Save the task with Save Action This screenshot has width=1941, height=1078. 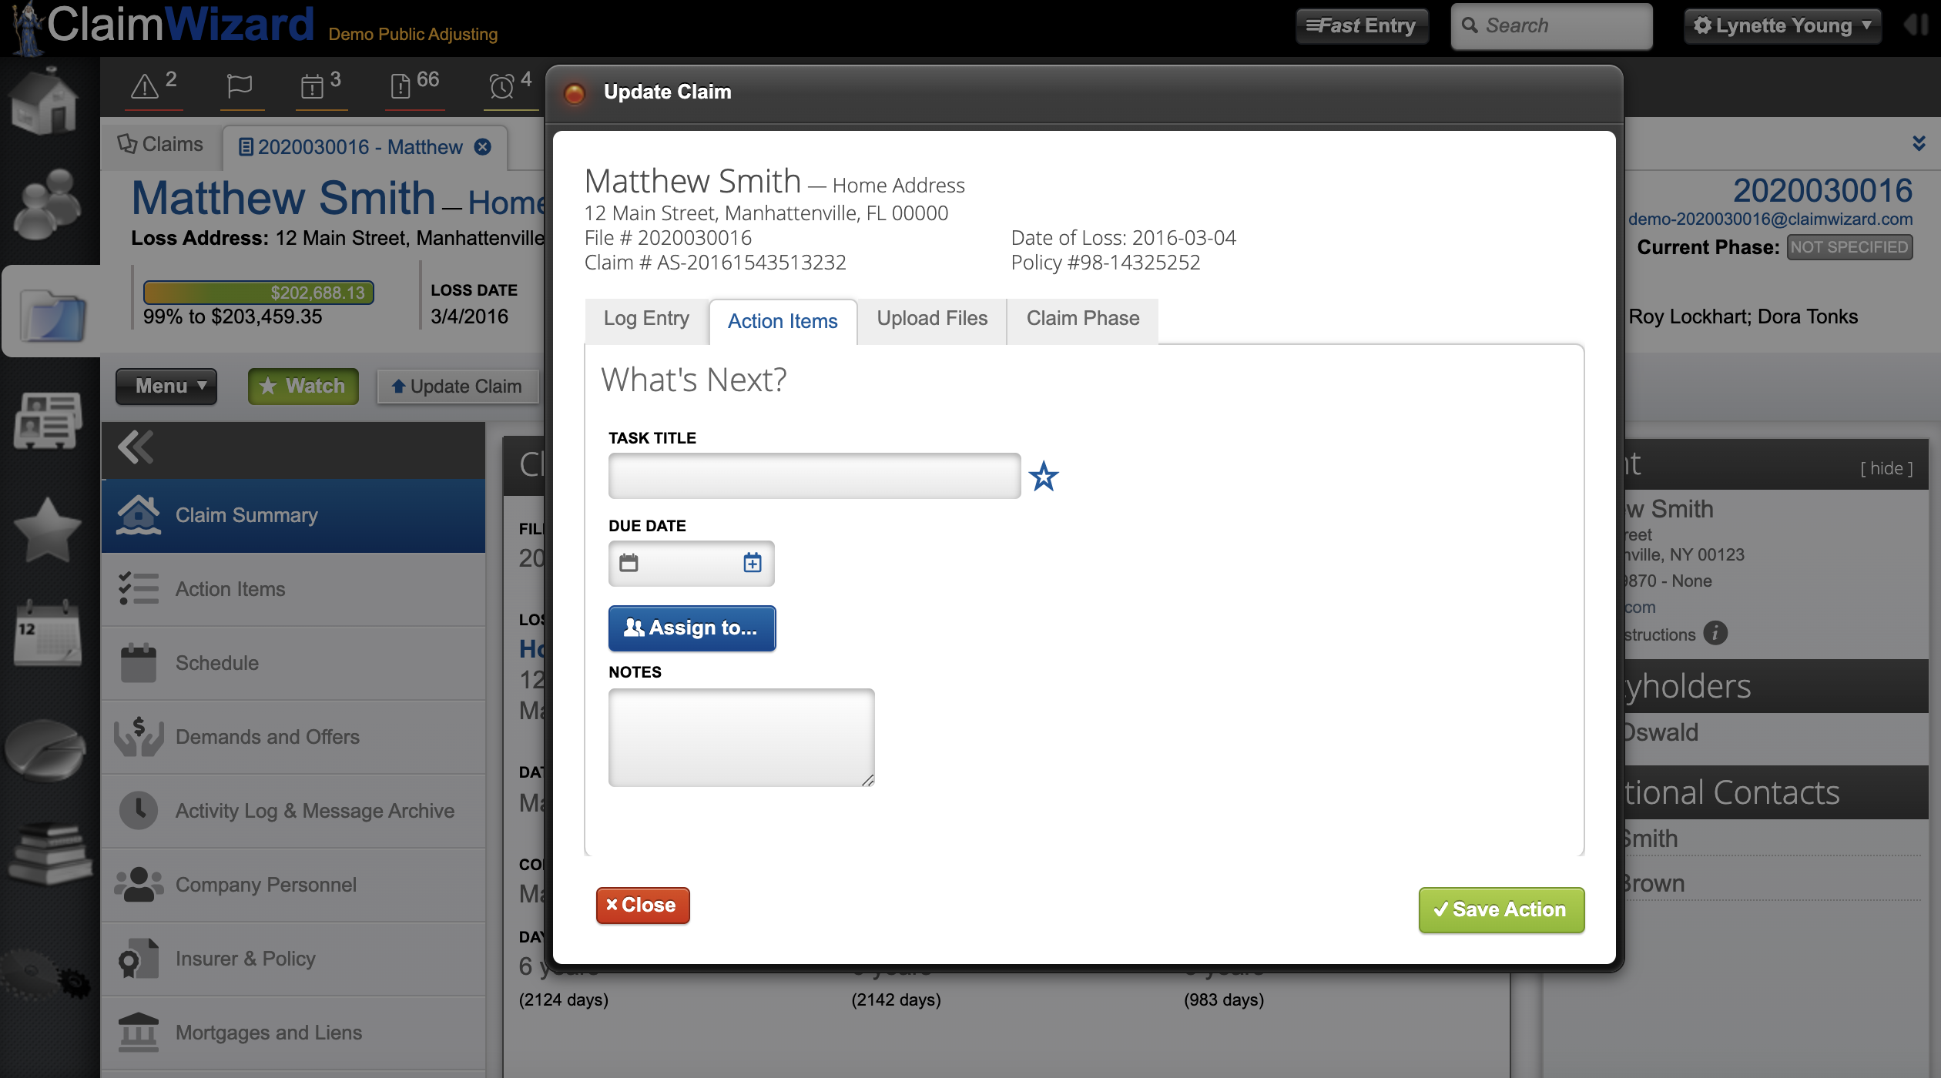click(1500, 909)
